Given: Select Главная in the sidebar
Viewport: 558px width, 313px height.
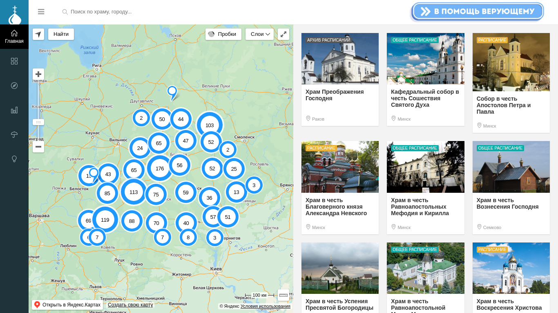Looking at the screenshot, I should [14, 37].
